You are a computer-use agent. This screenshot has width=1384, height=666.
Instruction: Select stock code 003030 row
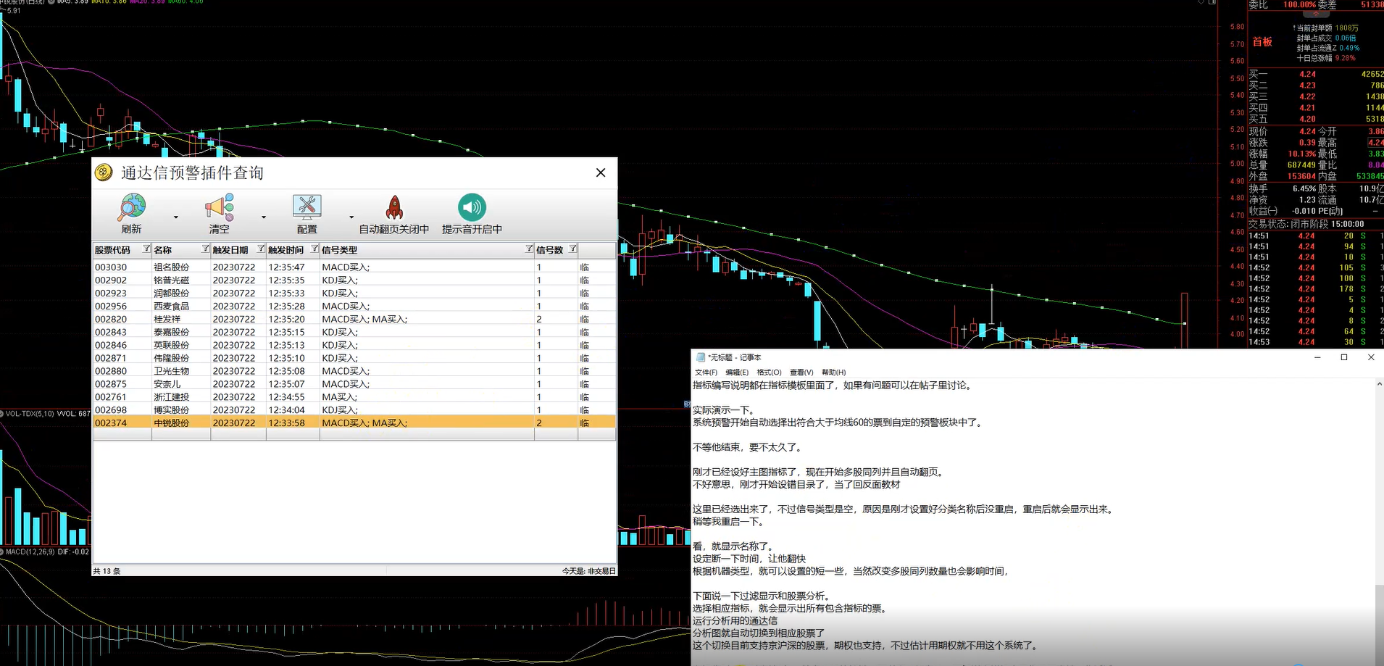354,267
